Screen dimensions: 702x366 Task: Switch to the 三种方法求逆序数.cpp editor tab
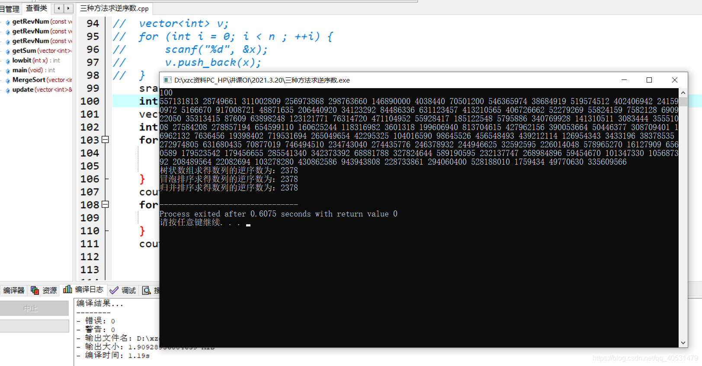pyautogui.click(x=114, y=9)
